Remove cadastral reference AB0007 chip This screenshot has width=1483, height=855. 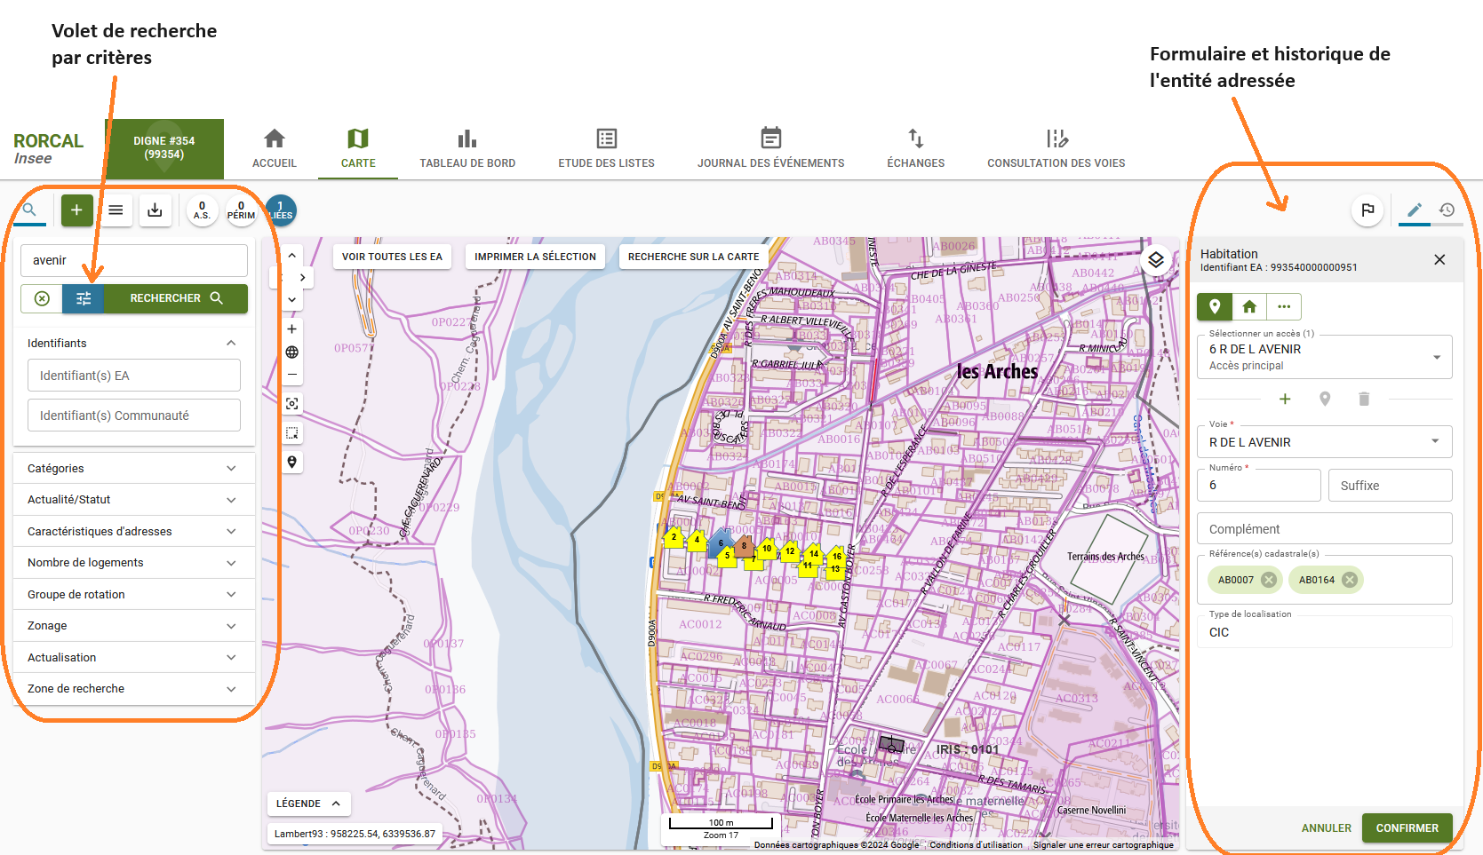1269,580
